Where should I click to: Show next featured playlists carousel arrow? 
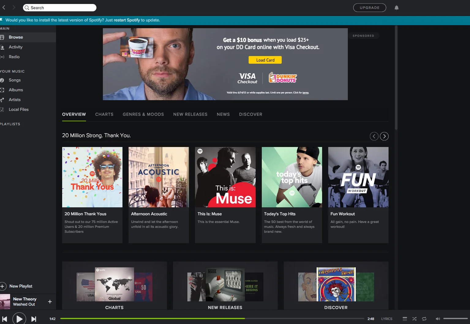click(x=384, y=136)
